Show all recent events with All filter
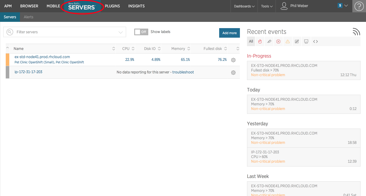 point(251,41)
